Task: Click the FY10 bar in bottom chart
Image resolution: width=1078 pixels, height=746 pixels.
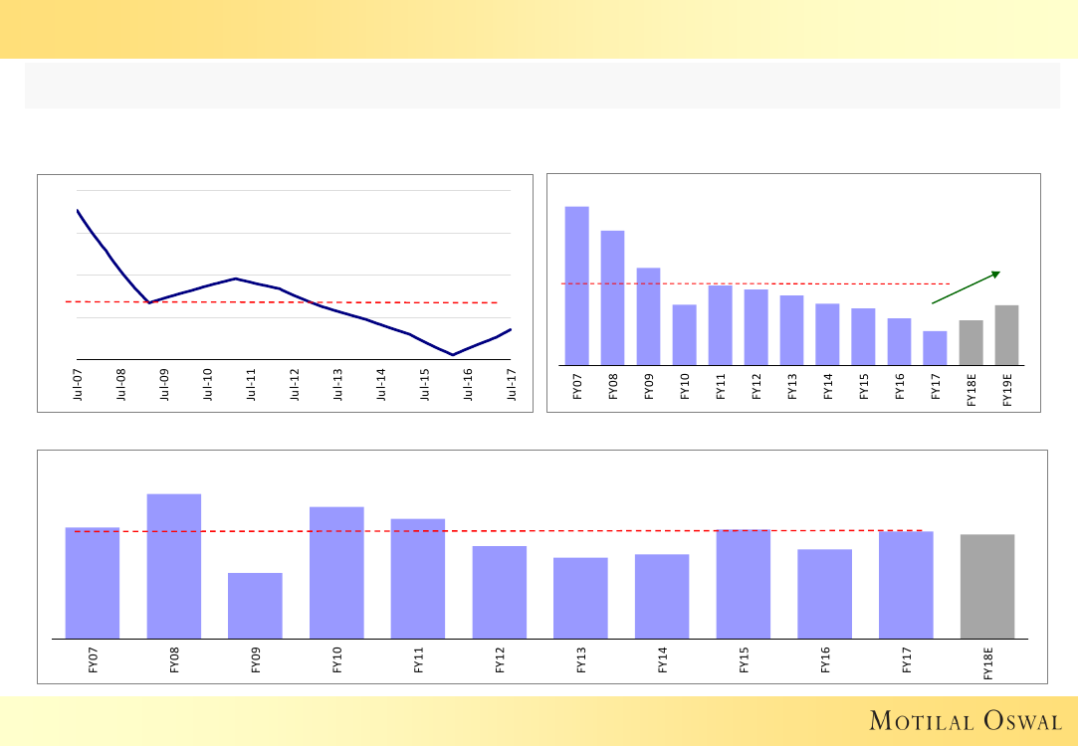Action: coord(336,573)
